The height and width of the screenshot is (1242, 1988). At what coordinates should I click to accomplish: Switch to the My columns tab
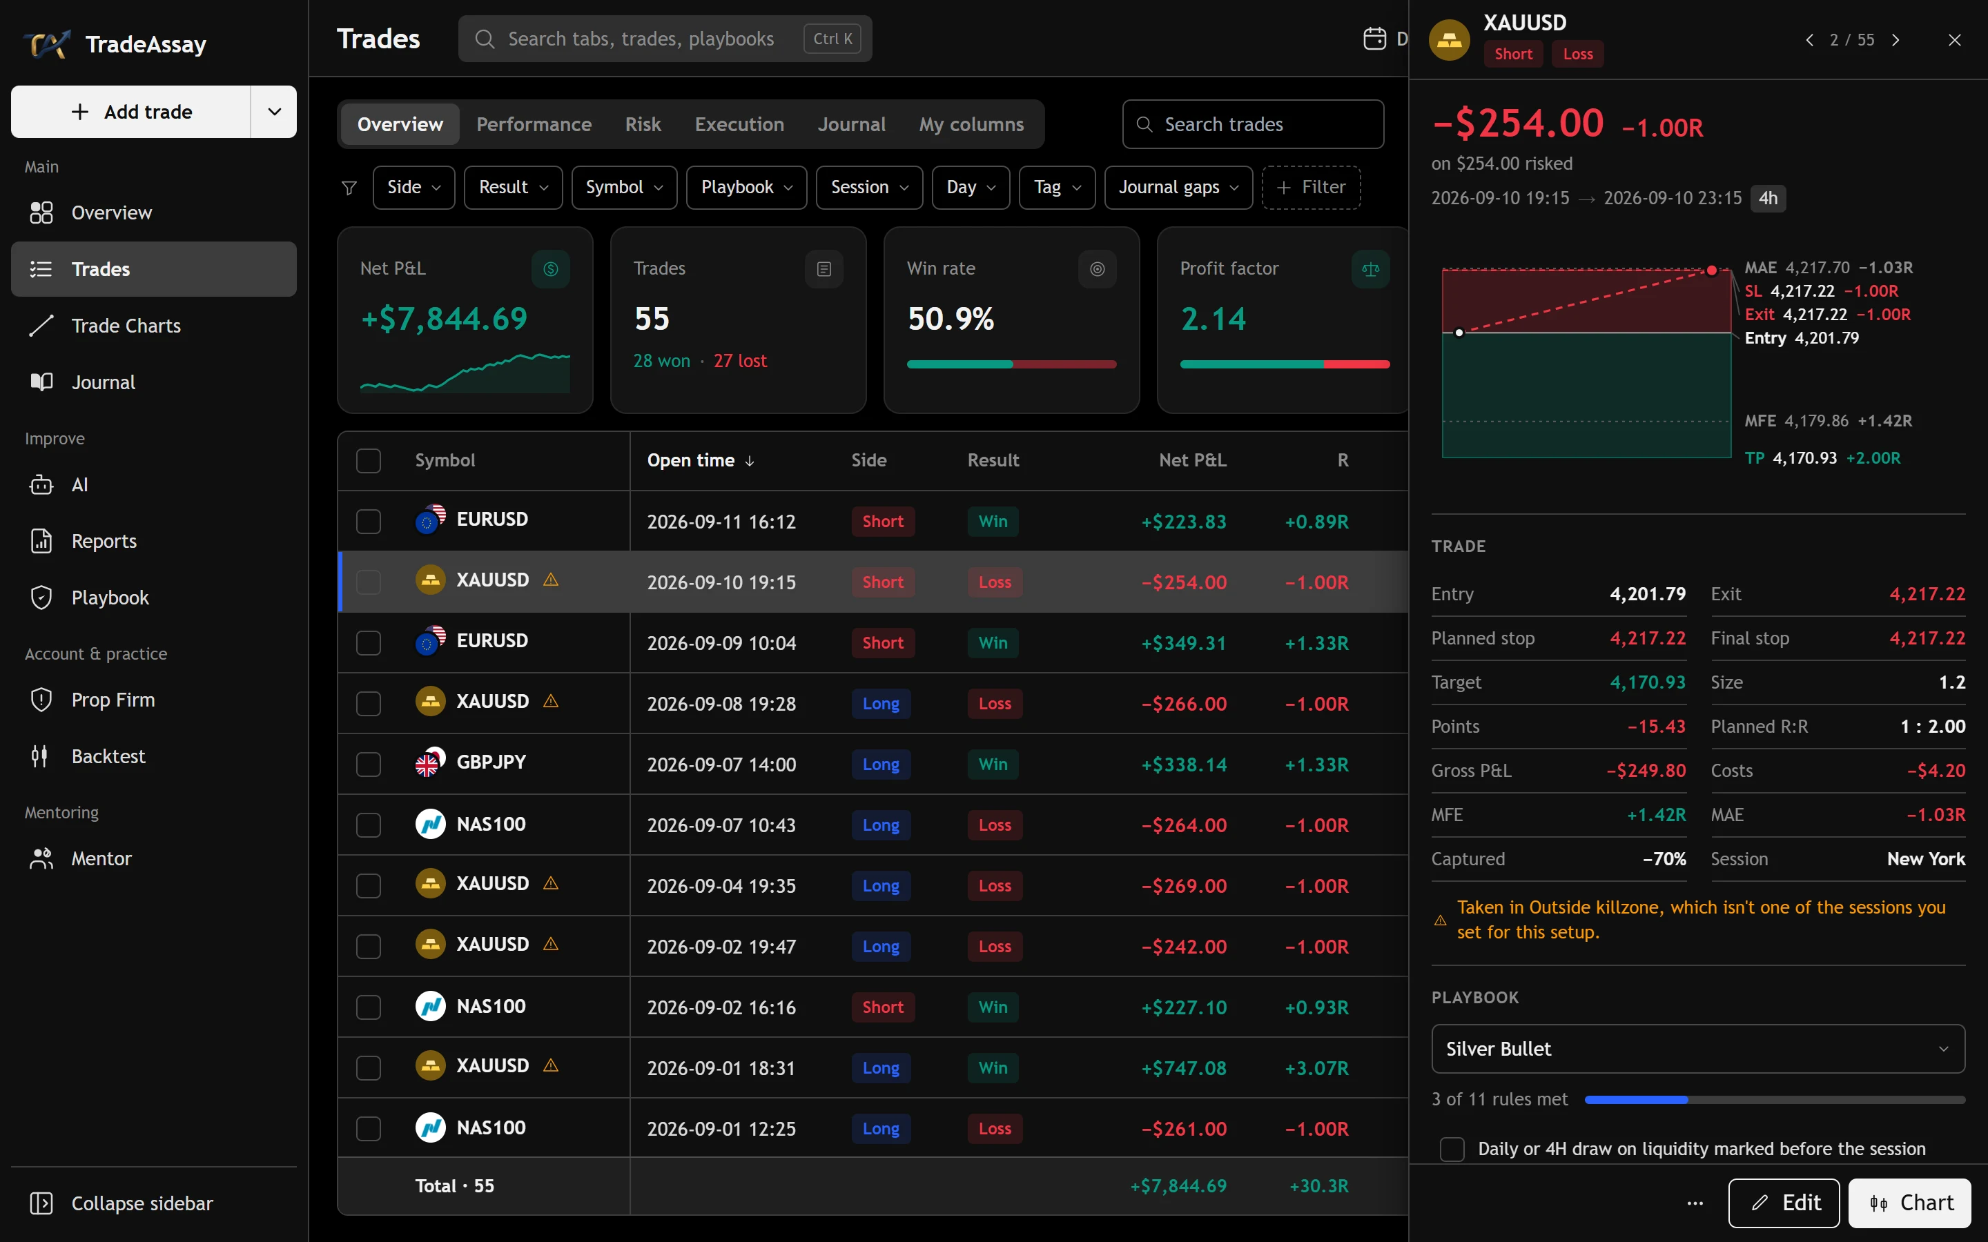[971, 125]
